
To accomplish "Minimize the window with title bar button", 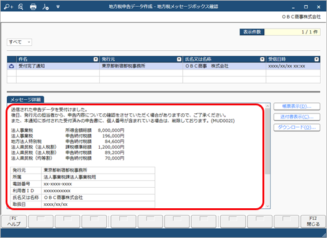I will (293, 7).
